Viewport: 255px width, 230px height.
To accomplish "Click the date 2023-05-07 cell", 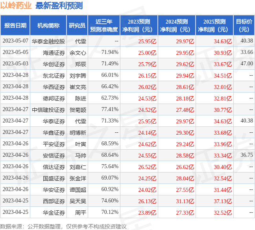I will [x=15, y=41].
